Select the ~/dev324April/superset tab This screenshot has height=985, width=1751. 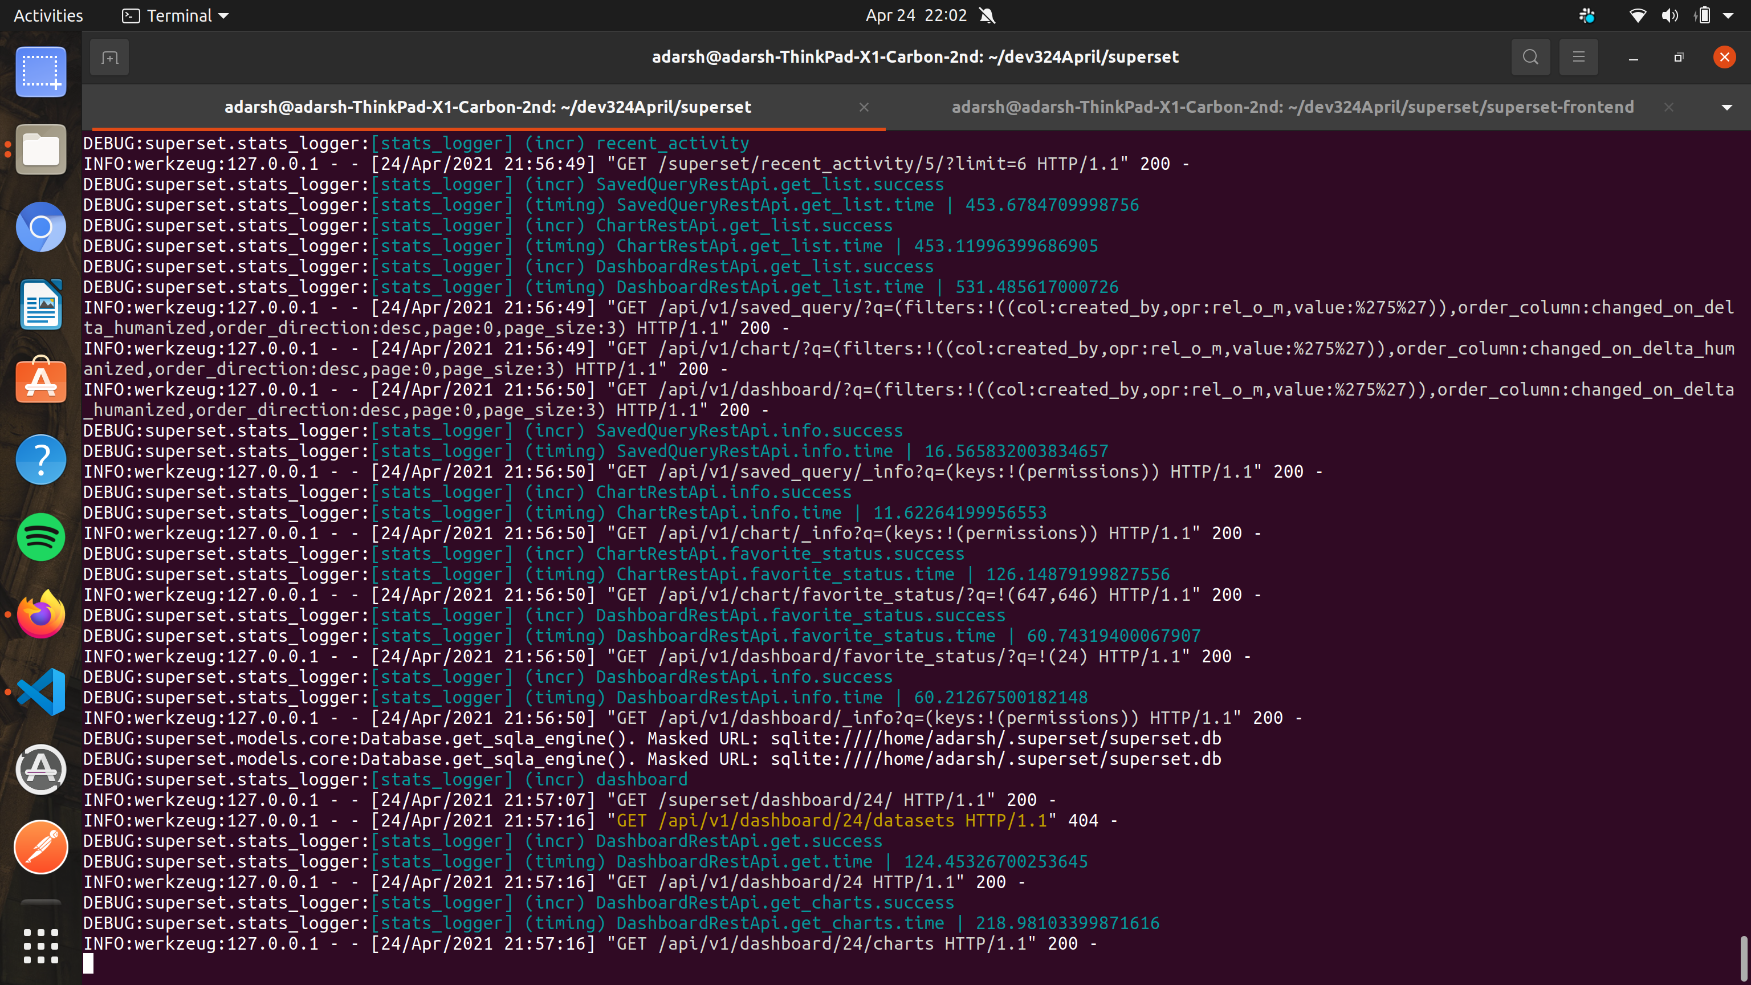[x=487, y=107]
